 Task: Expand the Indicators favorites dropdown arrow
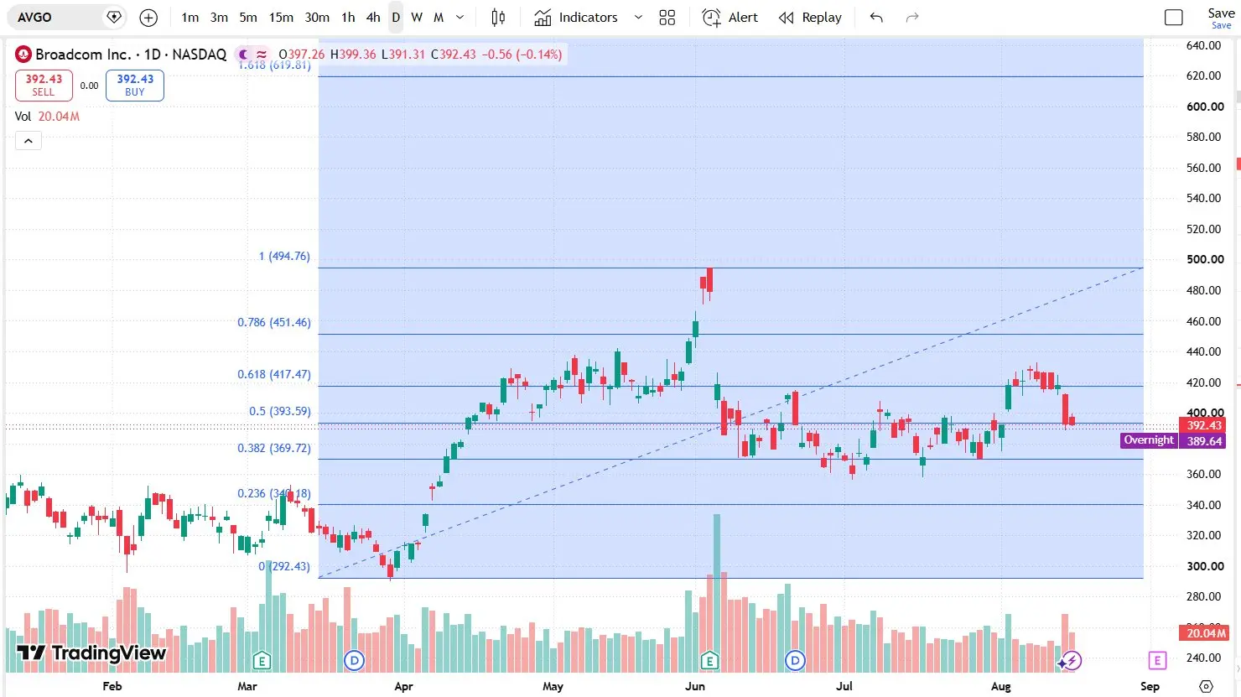pos(638,17)
